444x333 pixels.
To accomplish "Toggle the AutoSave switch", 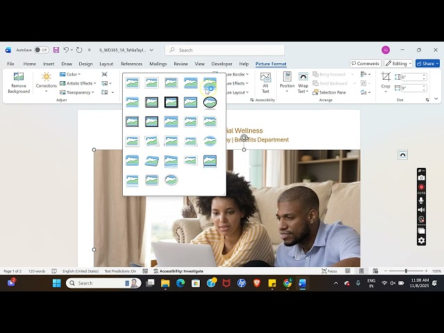I will (x=42, y=50).
